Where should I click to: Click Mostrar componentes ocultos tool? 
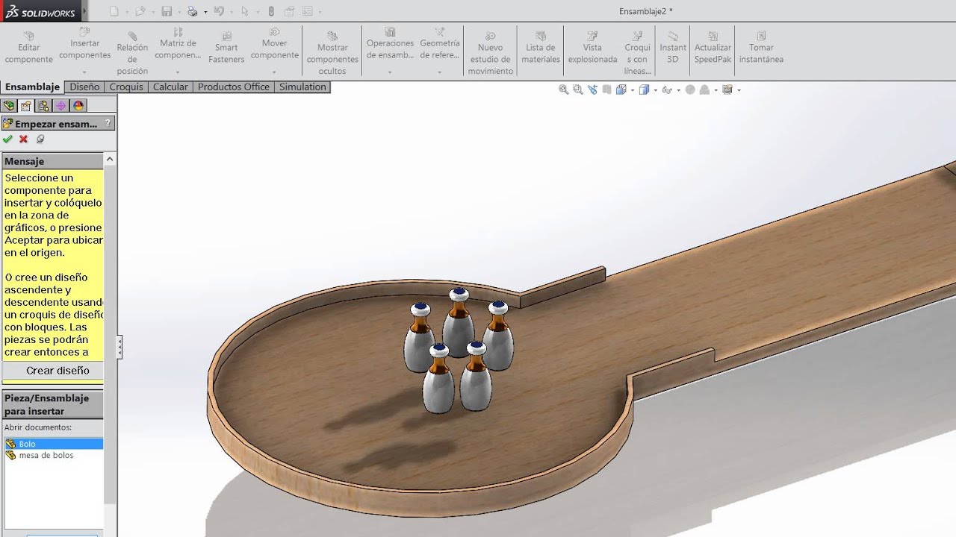coord(332,53)
